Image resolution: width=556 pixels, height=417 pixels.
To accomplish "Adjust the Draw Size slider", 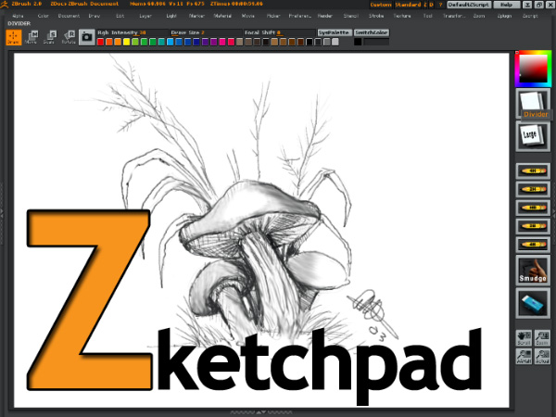I will pos(206,32).
